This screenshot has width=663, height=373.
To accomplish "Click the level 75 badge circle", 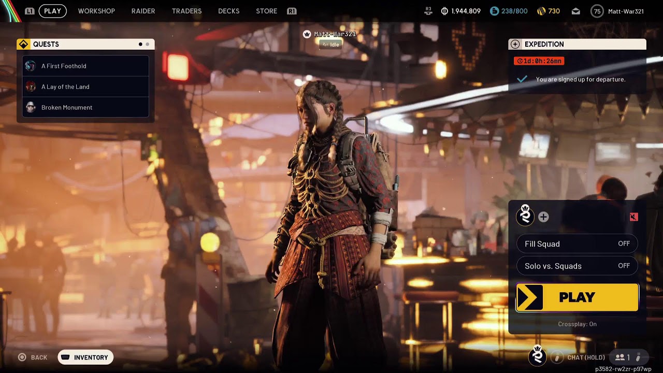I will [x=597, y=11].
